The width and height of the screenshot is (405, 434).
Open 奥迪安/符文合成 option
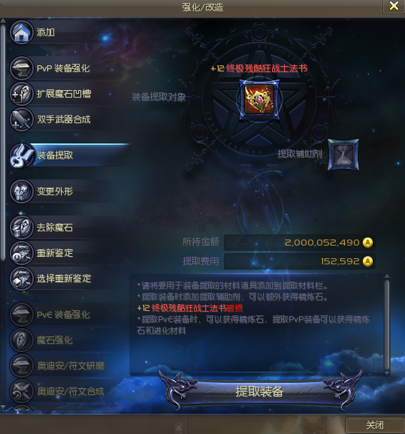(x=70, y=391)
